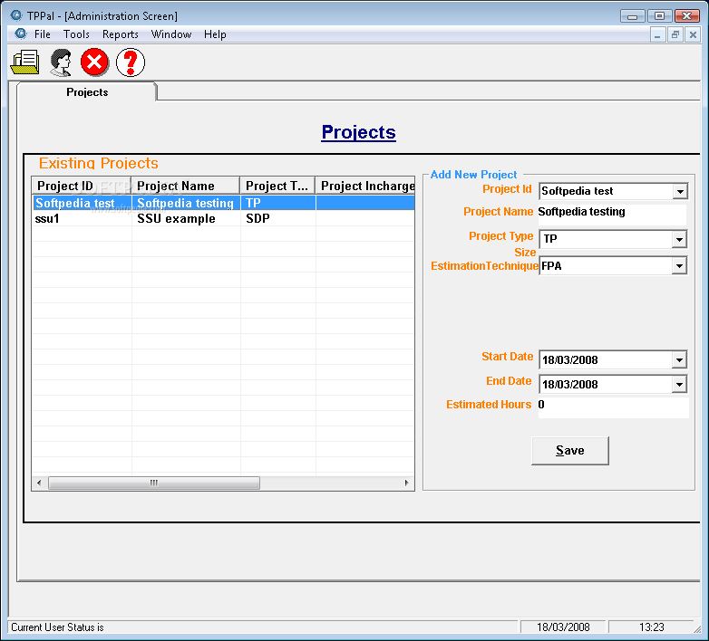This screenshot has height=641, width=709.
Task: Open help with the question mark icon
Action: point(131,62)
